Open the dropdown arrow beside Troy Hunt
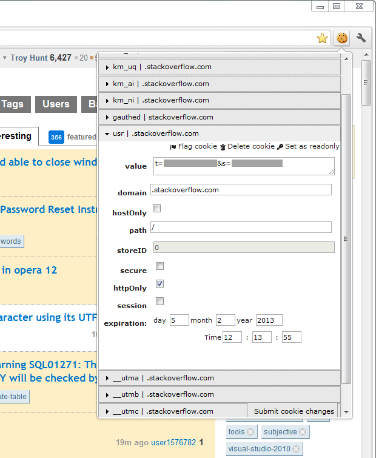This screenshot has height=458, width=376. [5, 58]
